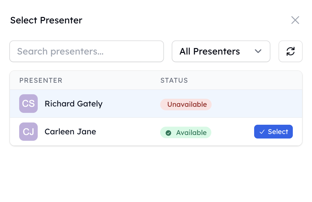Viewport: 312px width, 202px height.
Task: Click the refresh presenters icon button
Action: pyautogui.click(x=291, y=51)
